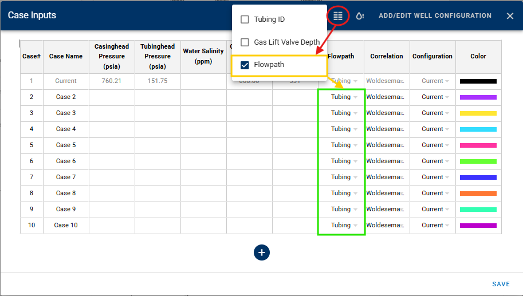Click the Configuration column header

coord(432,56)
